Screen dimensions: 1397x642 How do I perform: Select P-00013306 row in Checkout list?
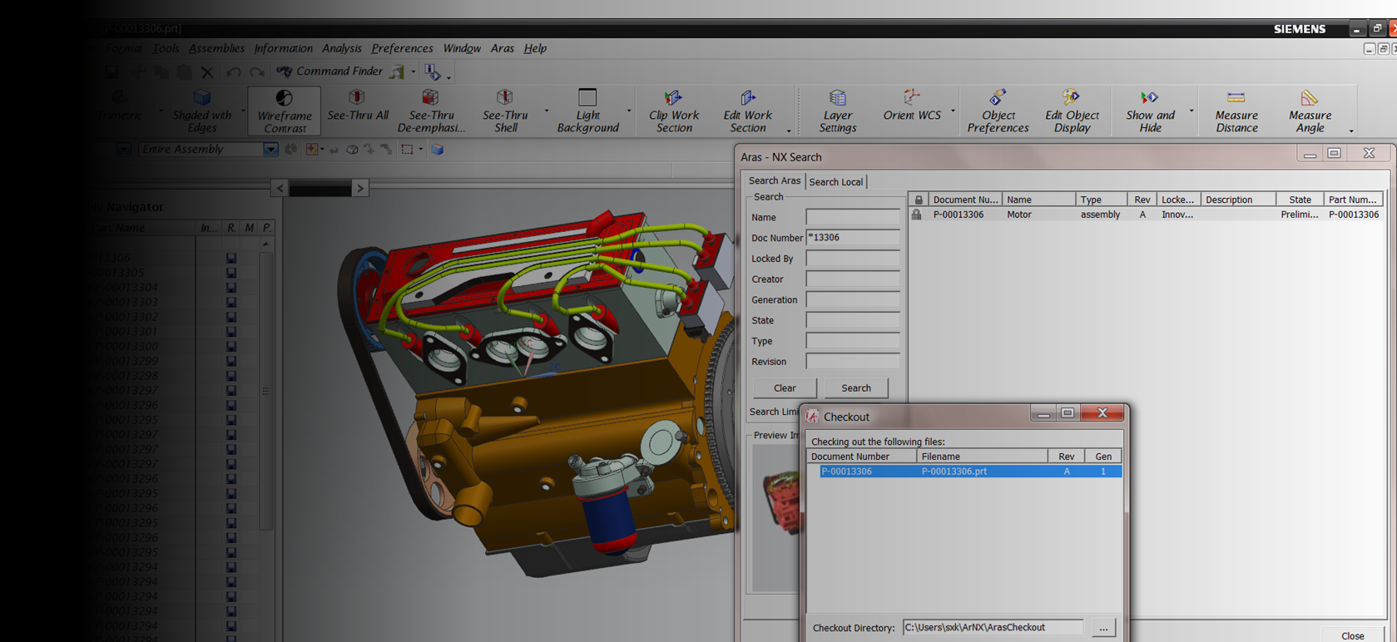point(964,472)
